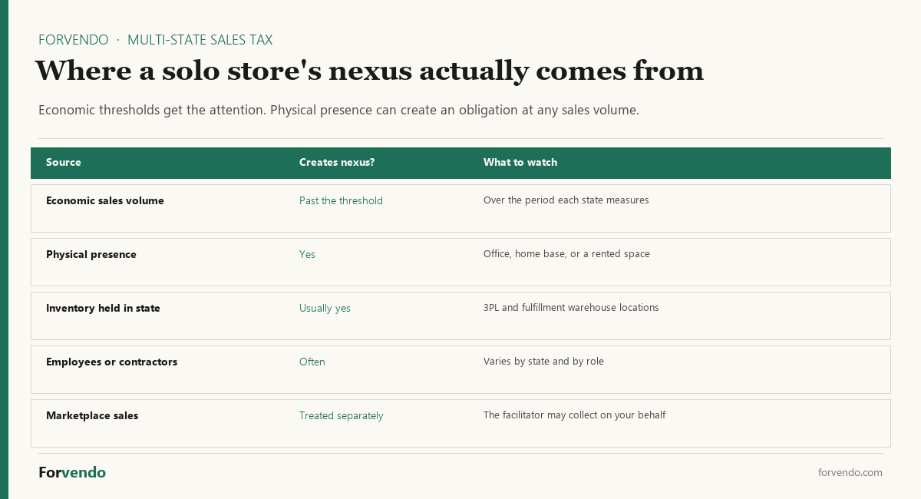Click the 'Yes' value for Physical presence
This screenshot has width=921, height=499.
307,254
